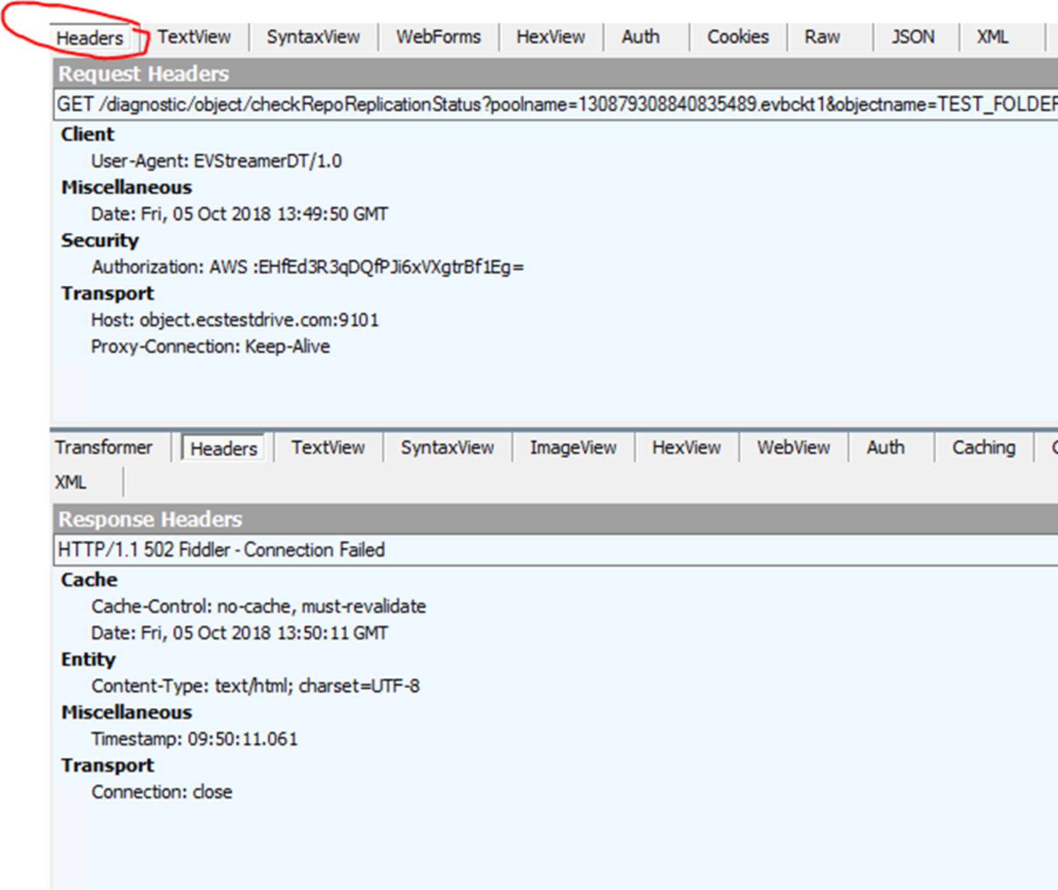Open the WebView tab
This screenshot has height=890, width=1058.
pyautogui.click(x=794, y=448)
